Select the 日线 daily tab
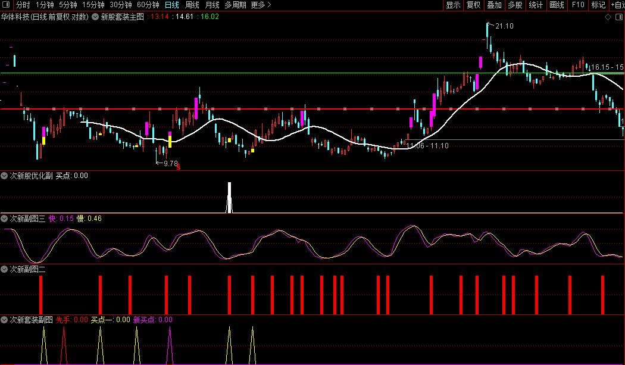625x365 pixels. (x=172, y=5)
